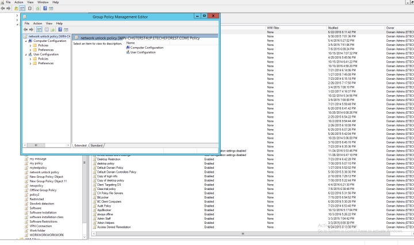Click the Back arrow in editor toolbar
414x245 pixels.
click(x=26, y=29)
